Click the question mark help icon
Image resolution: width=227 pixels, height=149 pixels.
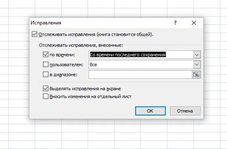[175, 23]
